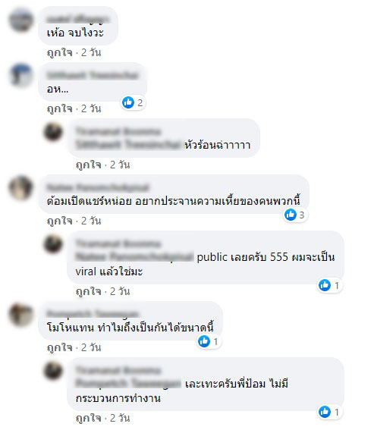Like the reply 'ไม่มีกระบวนการทำงาน'
Image resolution: width=374 pixels, height=430 pixels.
point(89,418)
